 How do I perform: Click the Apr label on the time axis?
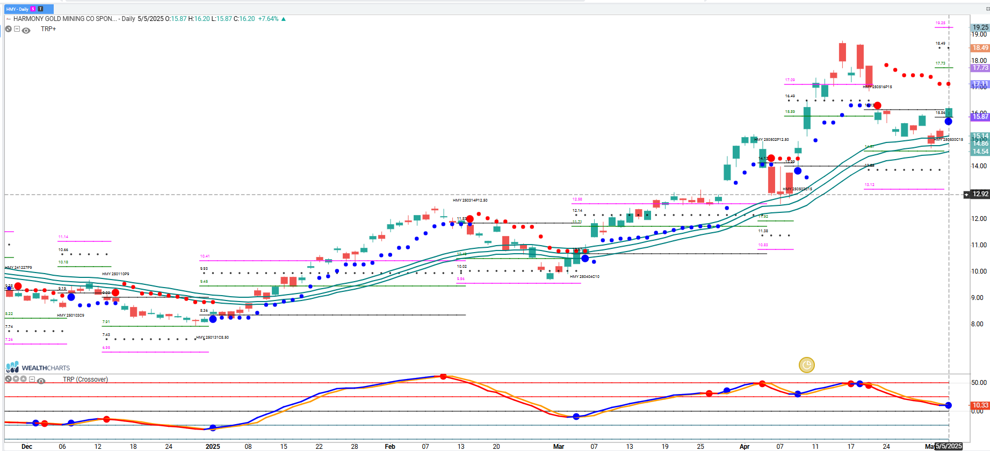[745, 447]
